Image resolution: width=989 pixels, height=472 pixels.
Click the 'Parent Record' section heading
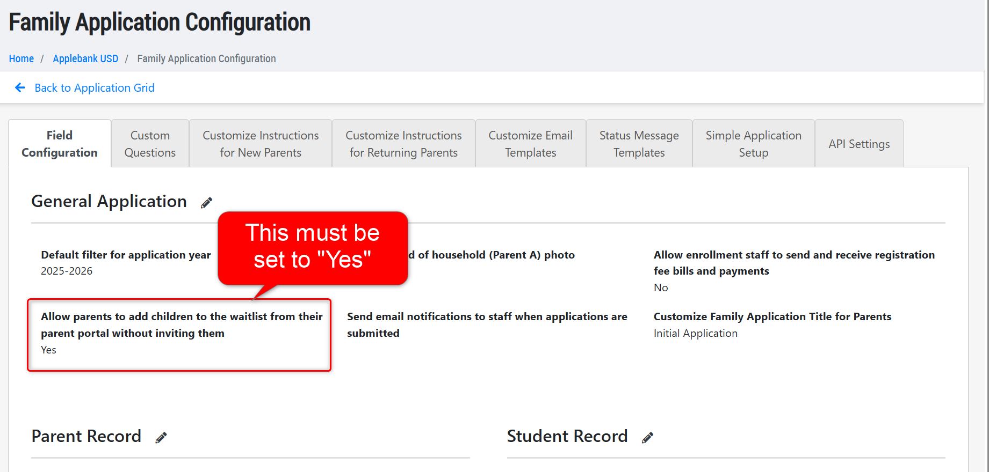(x=86, y=436)
